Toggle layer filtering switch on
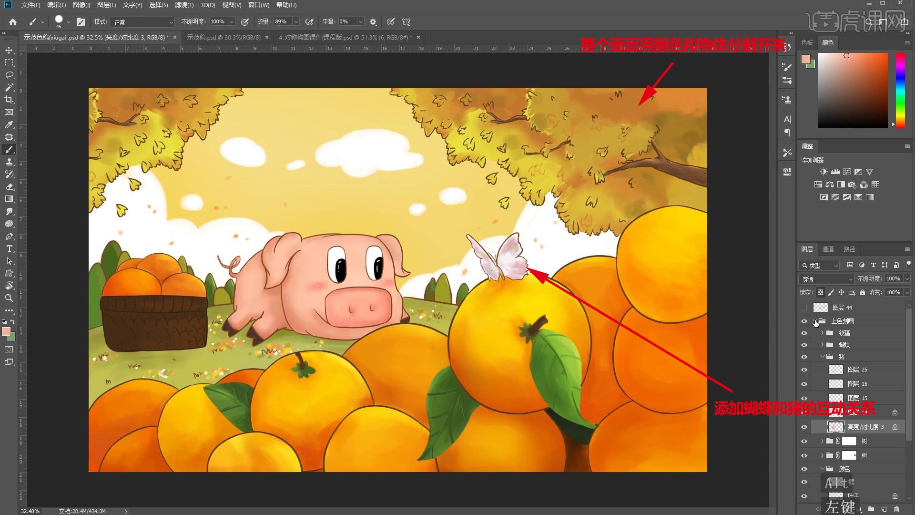The width and height of the screenshot is (915, 515). pyautogui.click(x=908, y=264)
